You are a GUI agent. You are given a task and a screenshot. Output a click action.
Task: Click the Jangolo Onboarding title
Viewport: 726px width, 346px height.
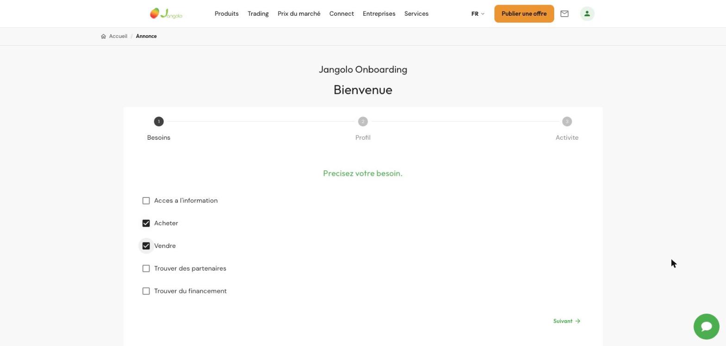[x=363, y=70]
